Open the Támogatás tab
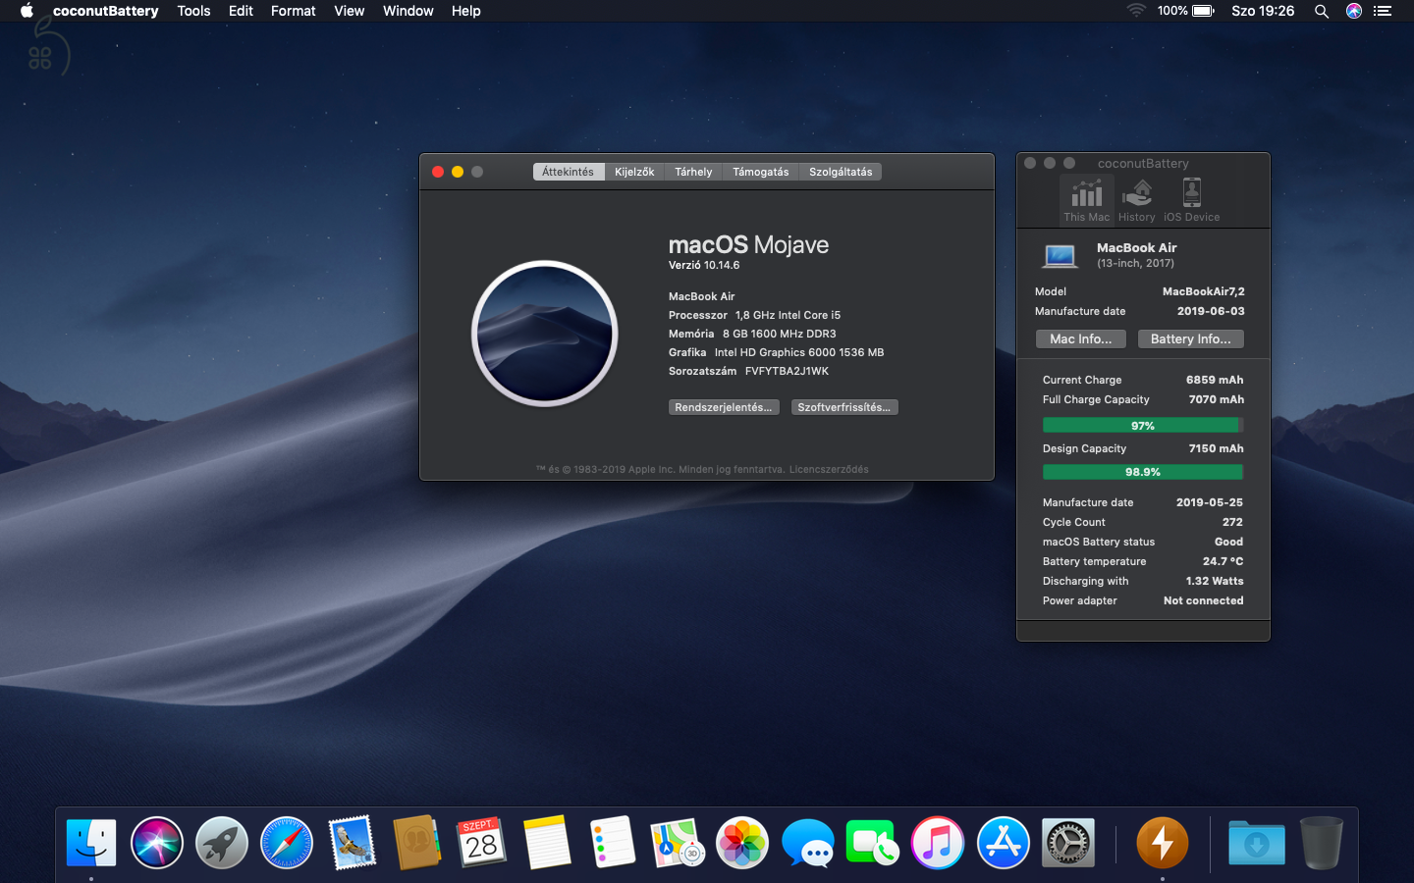Viewport: 1414px width, 883px height. click(760, 172)
